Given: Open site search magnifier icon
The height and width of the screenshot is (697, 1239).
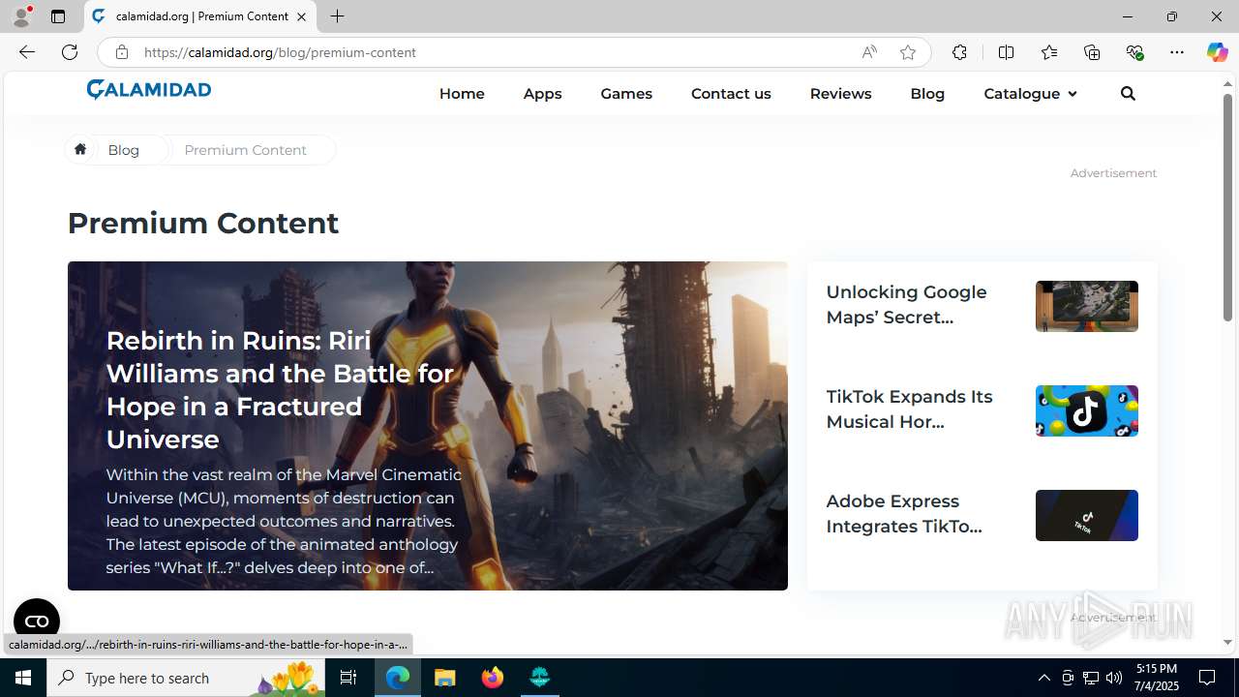Looking at the screenshot, I should (1128, 94).
